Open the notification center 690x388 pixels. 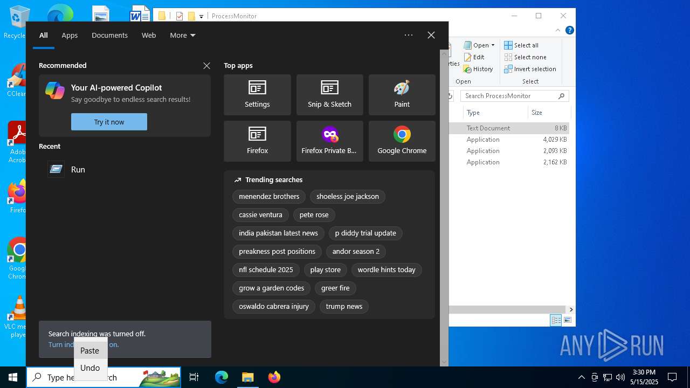(x=672, y=377)
